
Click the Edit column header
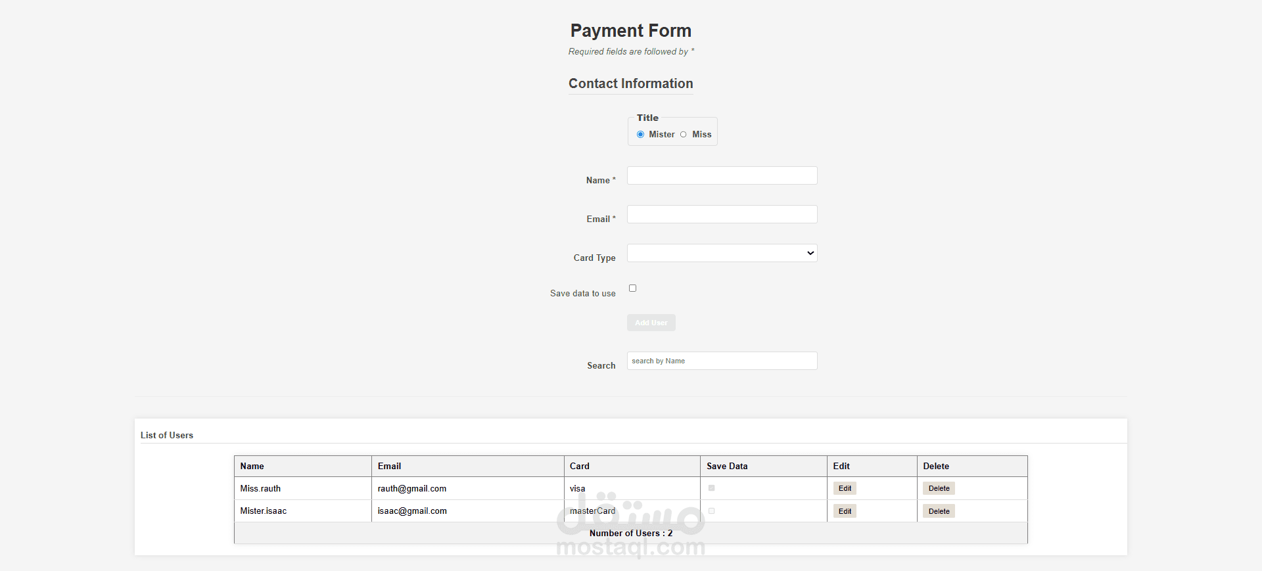872,466
